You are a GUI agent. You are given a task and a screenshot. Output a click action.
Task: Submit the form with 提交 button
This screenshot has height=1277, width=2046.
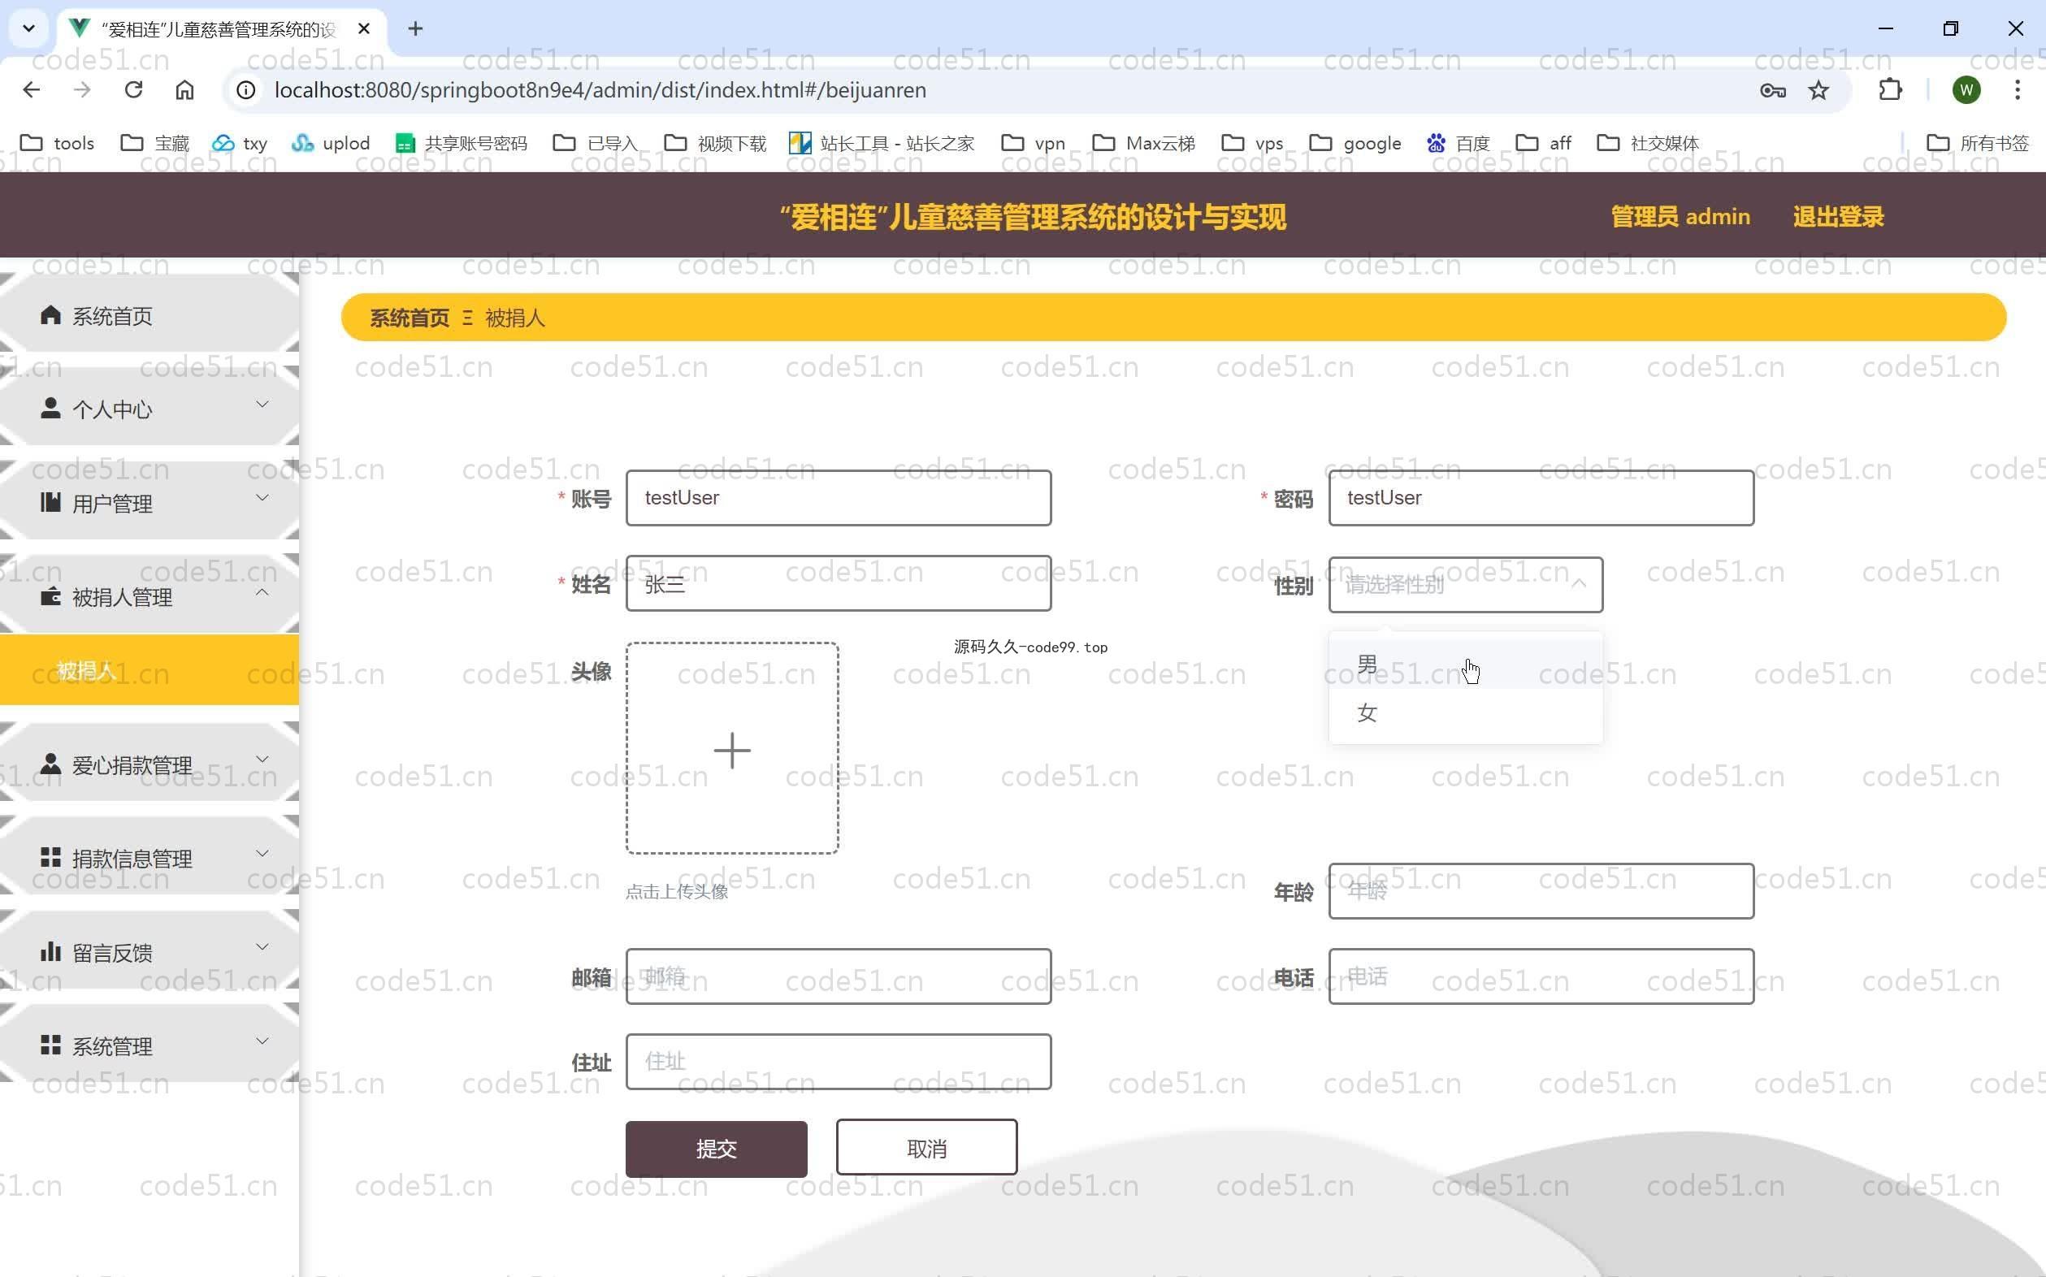(716, 1149)
